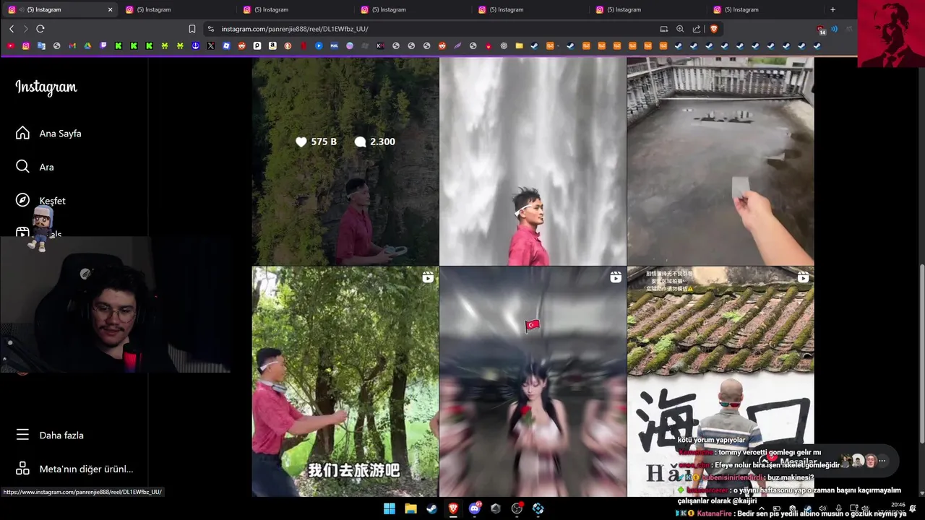
Task: Open reel with 575 B likes overlay
Action: [345, 161]
